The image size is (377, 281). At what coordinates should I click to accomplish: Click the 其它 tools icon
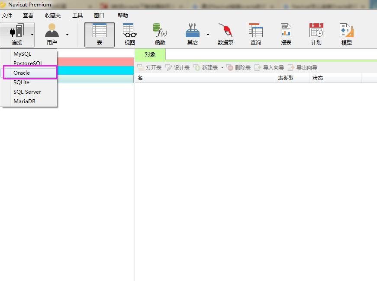pos(193,31)
